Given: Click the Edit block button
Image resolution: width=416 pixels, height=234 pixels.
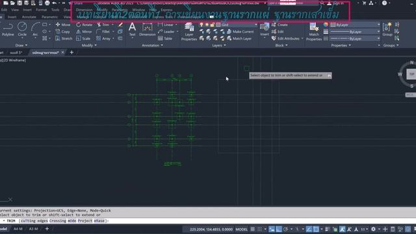Looking at the screenshot, I should tap(278, 32).
